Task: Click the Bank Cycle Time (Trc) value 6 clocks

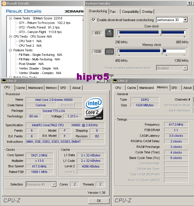Action: pos(176,158)
